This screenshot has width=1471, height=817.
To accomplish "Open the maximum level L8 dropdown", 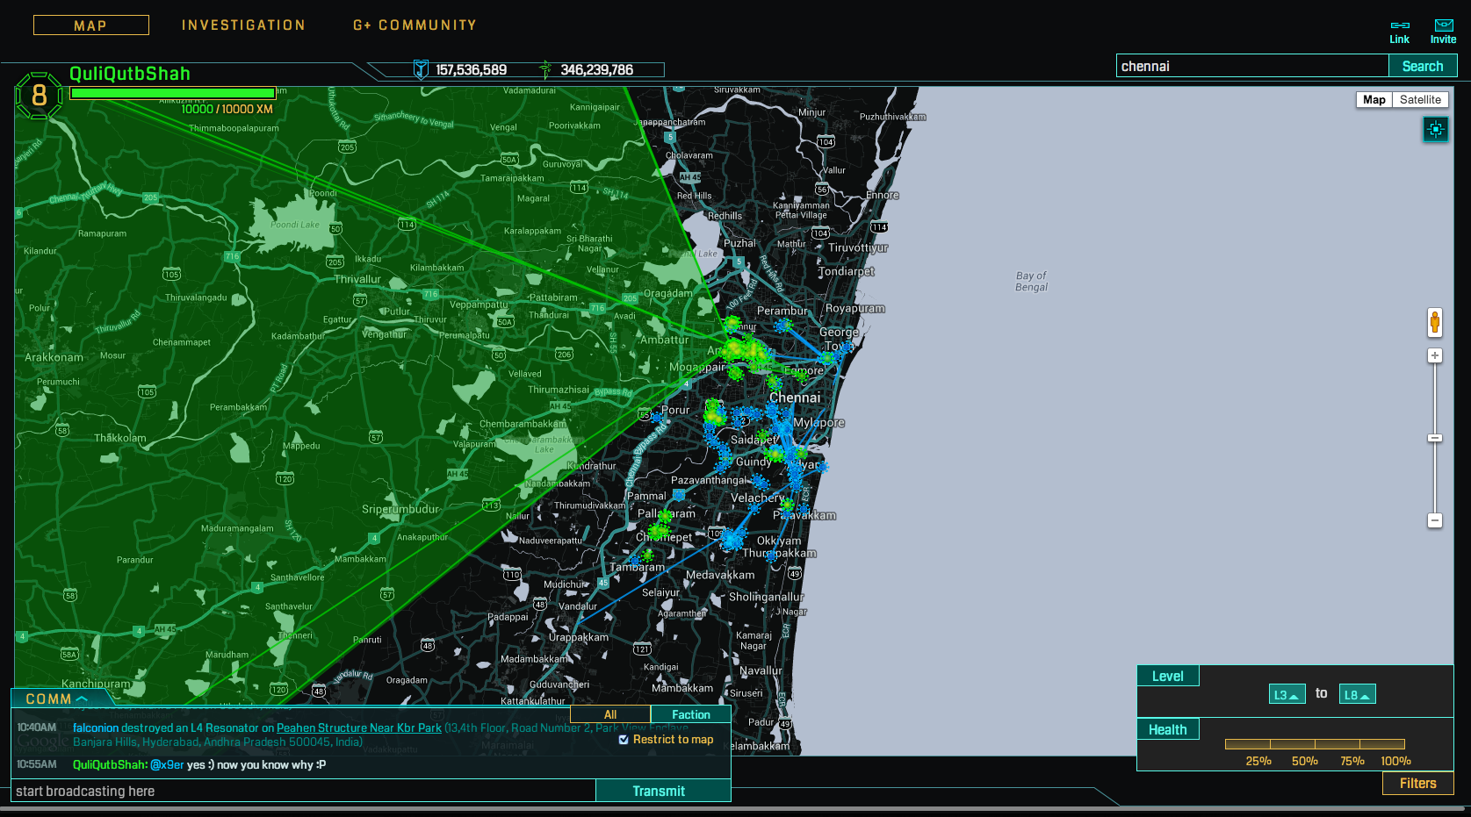I will coord(1357,695).
